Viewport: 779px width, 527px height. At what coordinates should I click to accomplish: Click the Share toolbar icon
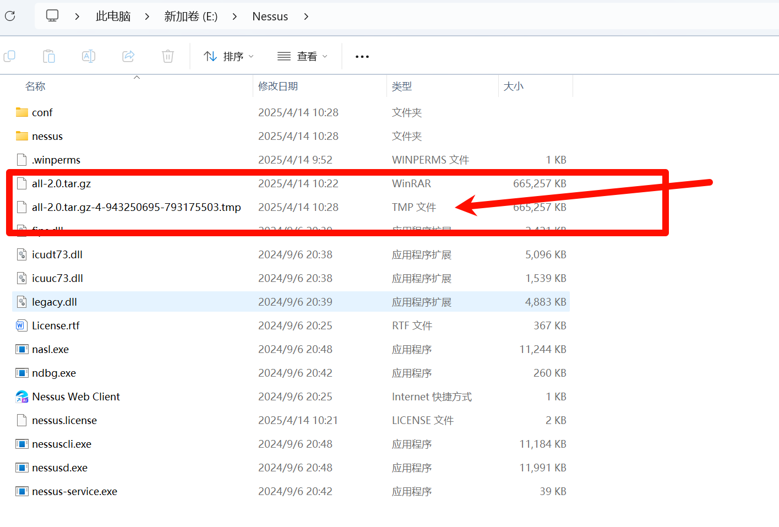click(x=128, y=56)
